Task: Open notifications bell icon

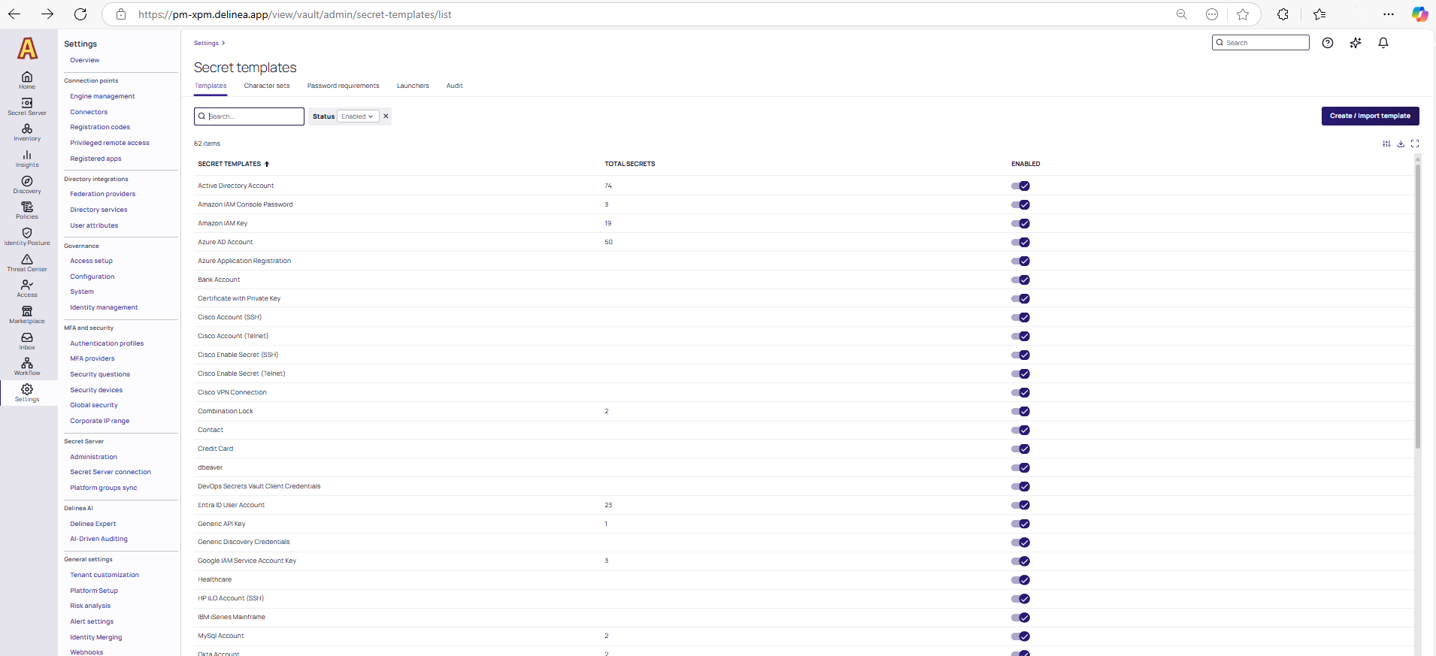Action: tap(1383, 43)
